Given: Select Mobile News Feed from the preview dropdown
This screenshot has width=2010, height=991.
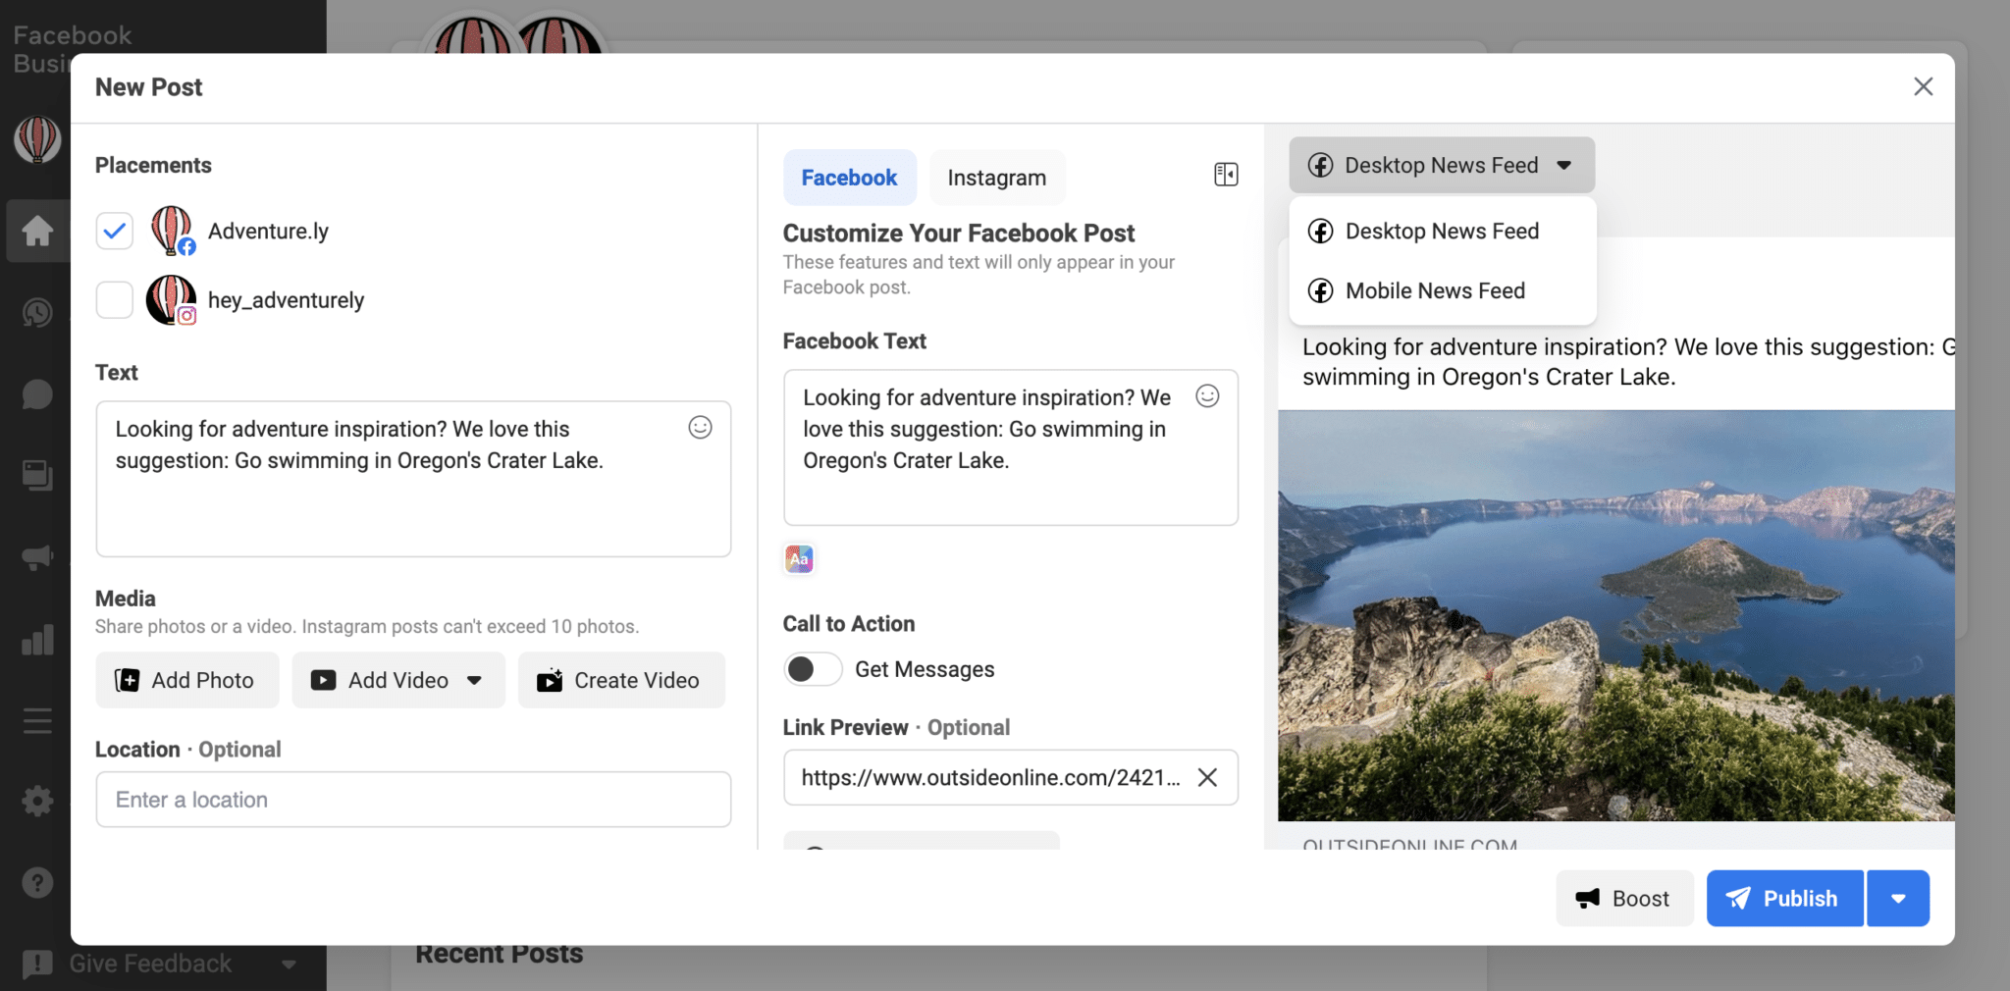Looking at the screenshot, I should point(1435,290).
